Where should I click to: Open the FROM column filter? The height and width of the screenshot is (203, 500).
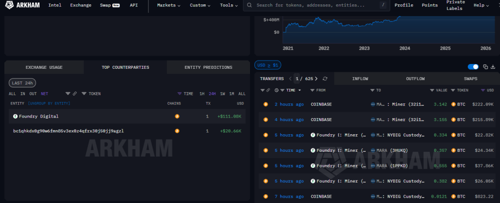click(x=312, y=90)
